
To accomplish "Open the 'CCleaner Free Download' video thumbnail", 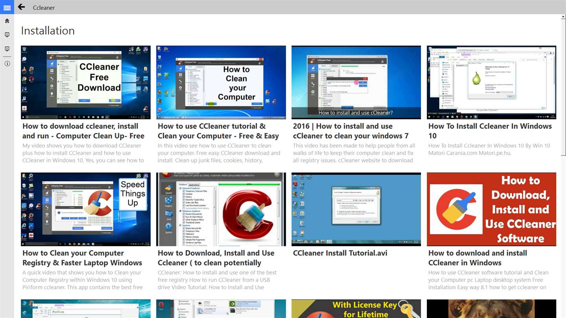I will 86,82.
